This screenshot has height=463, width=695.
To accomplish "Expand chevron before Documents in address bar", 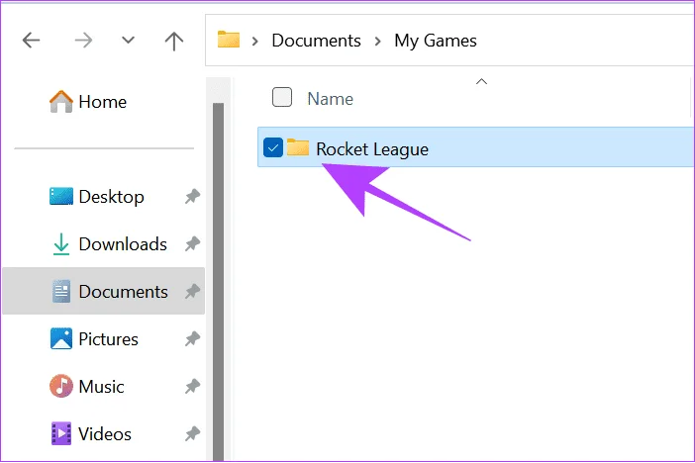I will pos(254,42).
